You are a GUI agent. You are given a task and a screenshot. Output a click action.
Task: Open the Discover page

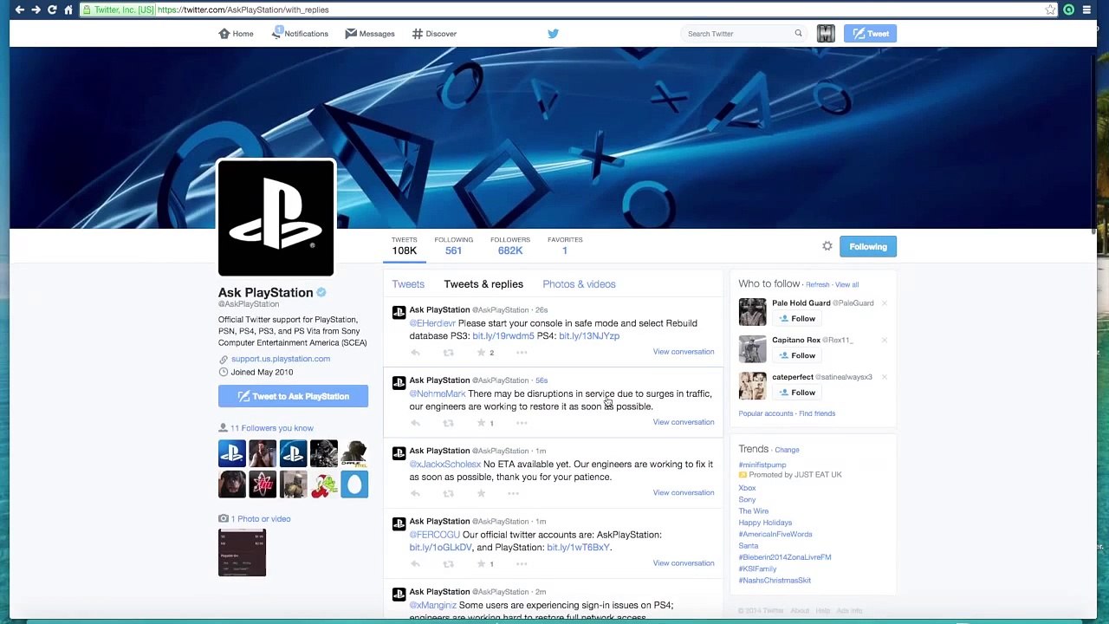click(434, 34)
